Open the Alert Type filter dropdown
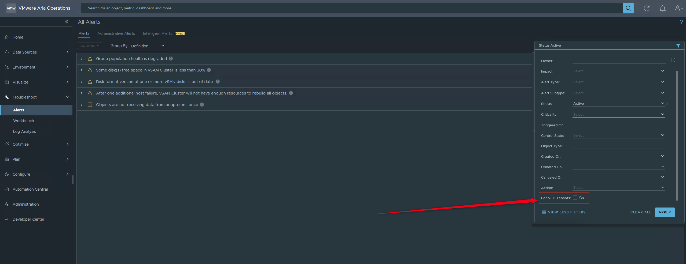 [618, 82]
